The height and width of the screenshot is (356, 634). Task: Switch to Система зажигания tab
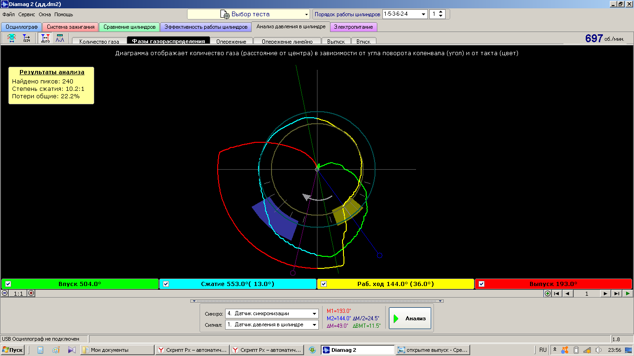pyautogui.click(x=71, y=27)
